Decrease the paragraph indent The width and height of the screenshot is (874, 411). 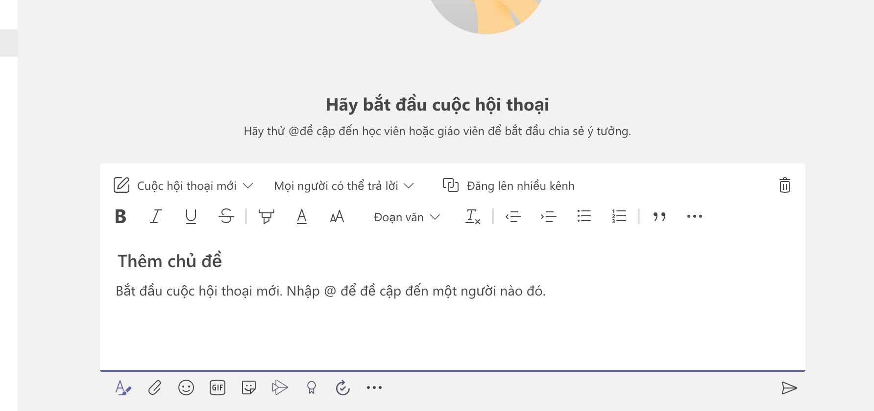click(513, 216)
